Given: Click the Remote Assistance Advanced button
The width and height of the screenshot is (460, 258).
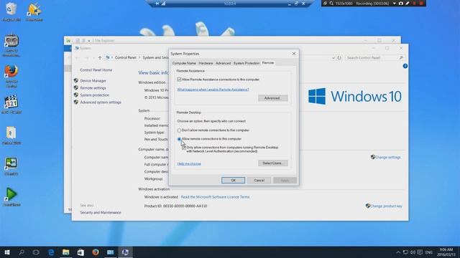Looking at the screenshot, I should point(273,98).
